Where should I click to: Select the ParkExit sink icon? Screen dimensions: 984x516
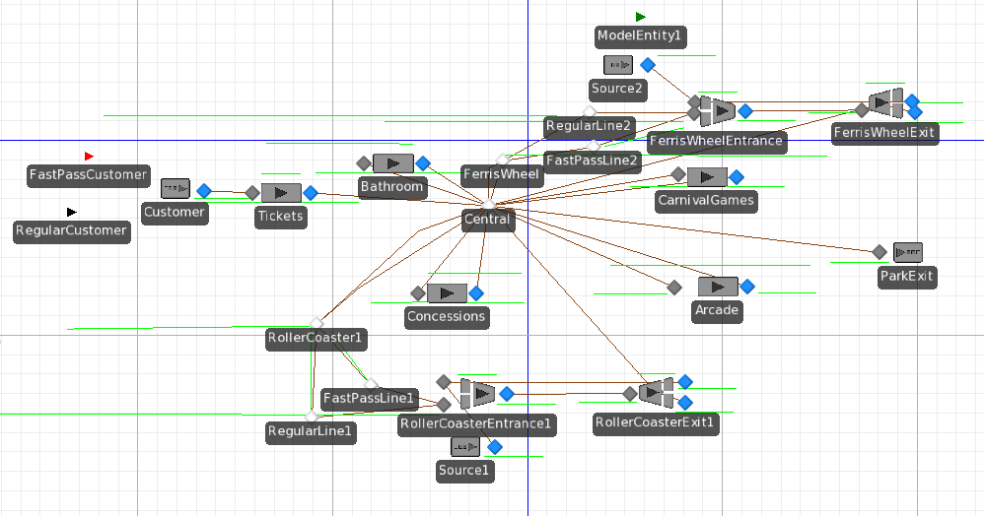click(907, 252)
